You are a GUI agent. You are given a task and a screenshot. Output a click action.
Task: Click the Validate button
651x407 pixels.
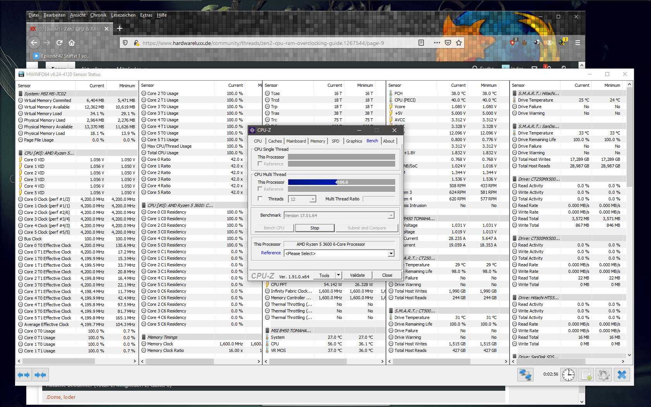[357, 275]
